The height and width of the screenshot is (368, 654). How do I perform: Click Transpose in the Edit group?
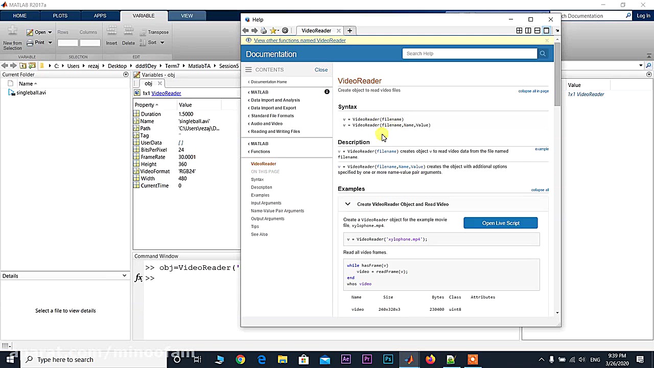point(154,32)
